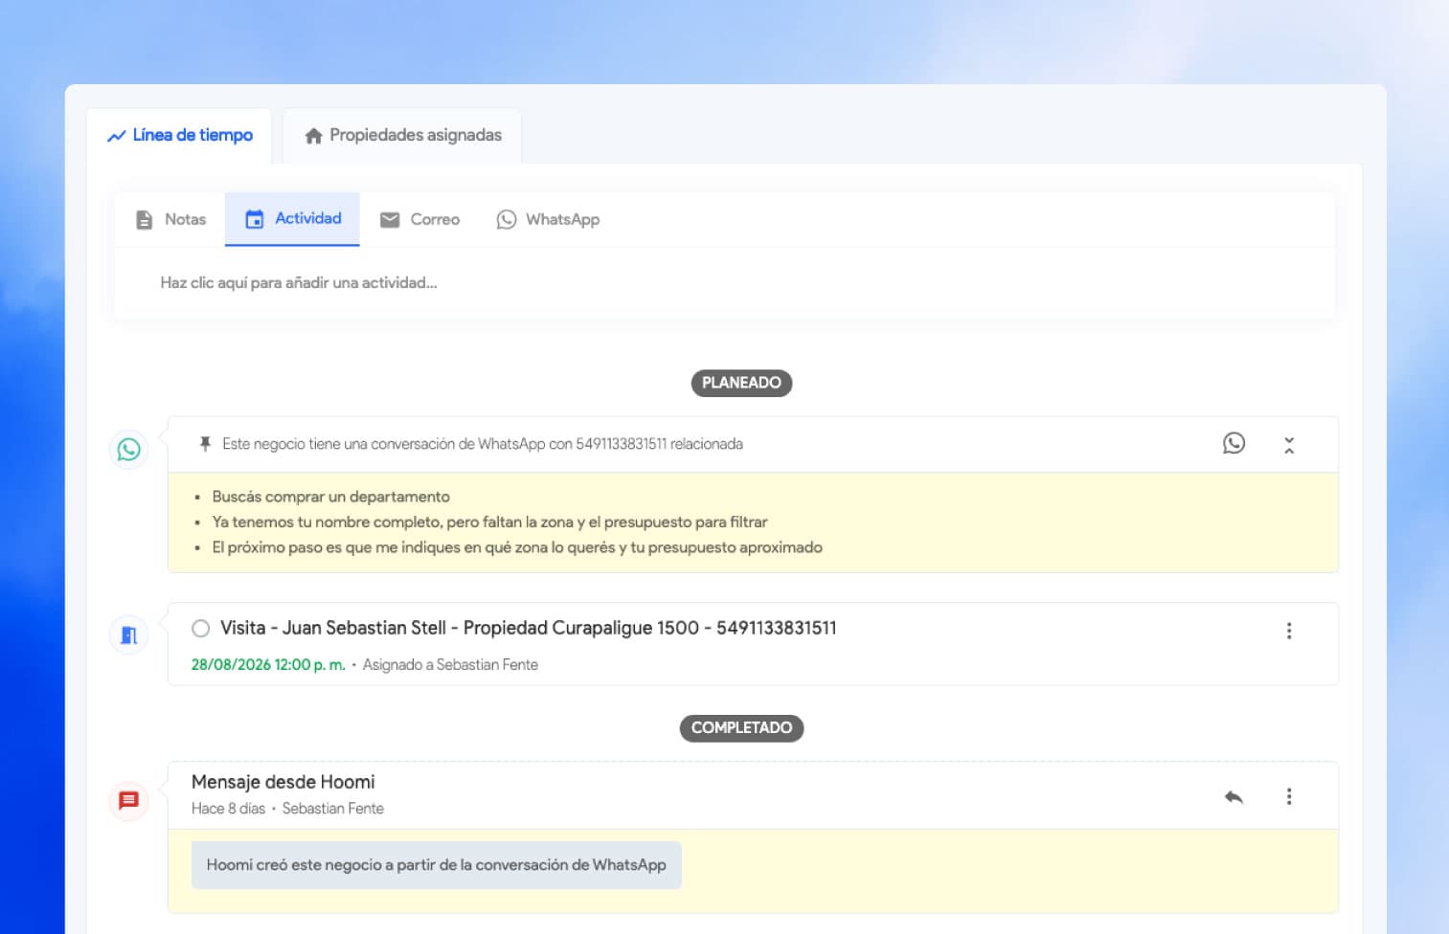Open the Visita Juan Sebastian Stell activity title
This screenshot has height=934, width=1449.
528,628
